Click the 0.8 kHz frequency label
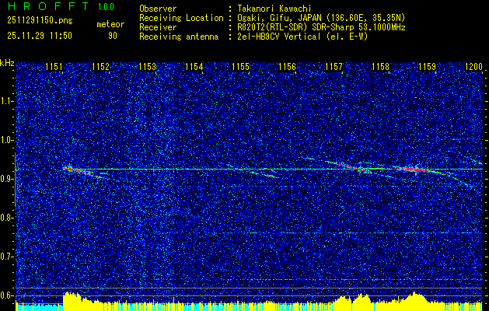 tap(7, 218)
